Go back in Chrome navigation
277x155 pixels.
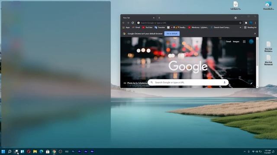(123, 23)
